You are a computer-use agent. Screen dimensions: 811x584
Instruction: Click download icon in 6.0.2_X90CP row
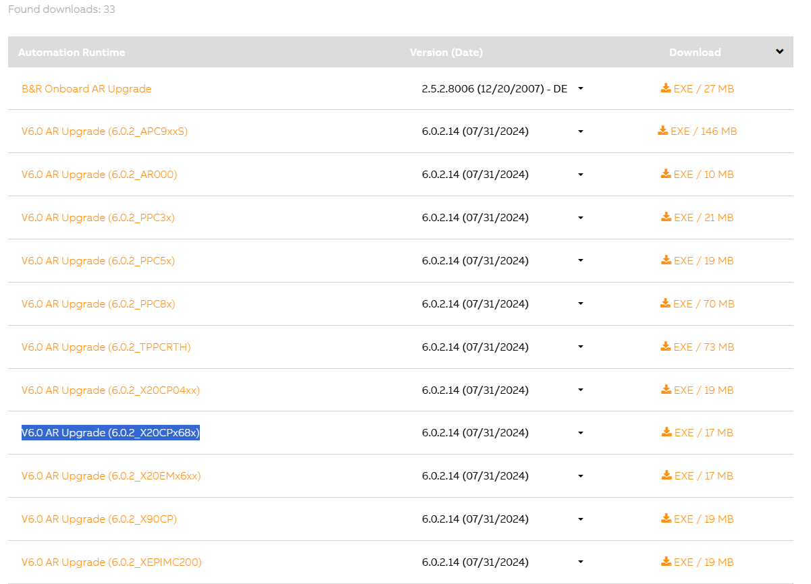point(666,519)
